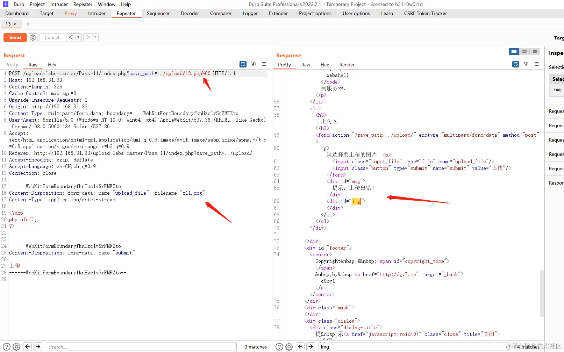Open the Help menu
The height and width of the screenshot is (352, 564).
(126, 4)
